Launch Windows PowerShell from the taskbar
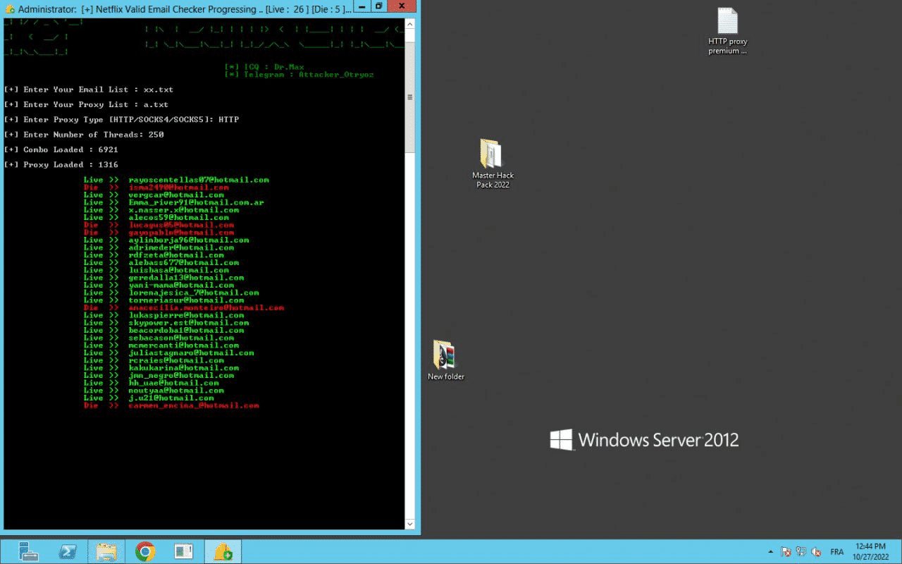The height and width of the screenshot is (564, 902). (68, 551)
